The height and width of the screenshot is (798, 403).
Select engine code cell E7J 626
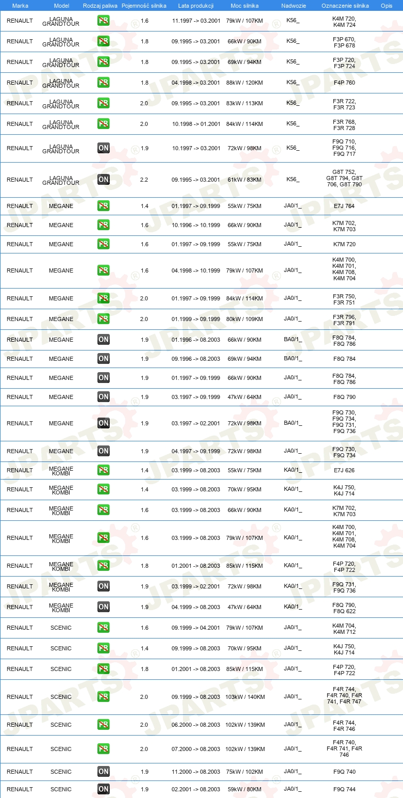[x=344, y=470]
